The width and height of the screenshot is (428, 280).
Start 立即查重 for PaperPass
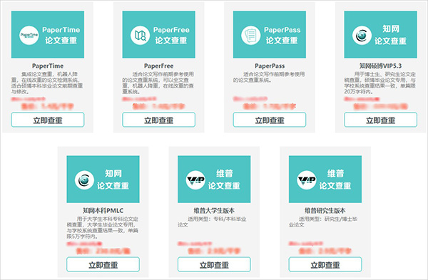click(x=270, y=120)
